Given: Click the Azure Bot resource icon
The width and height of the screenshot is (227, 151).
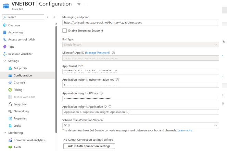Looking at the screenshot, I should click(x=6, y=5).
